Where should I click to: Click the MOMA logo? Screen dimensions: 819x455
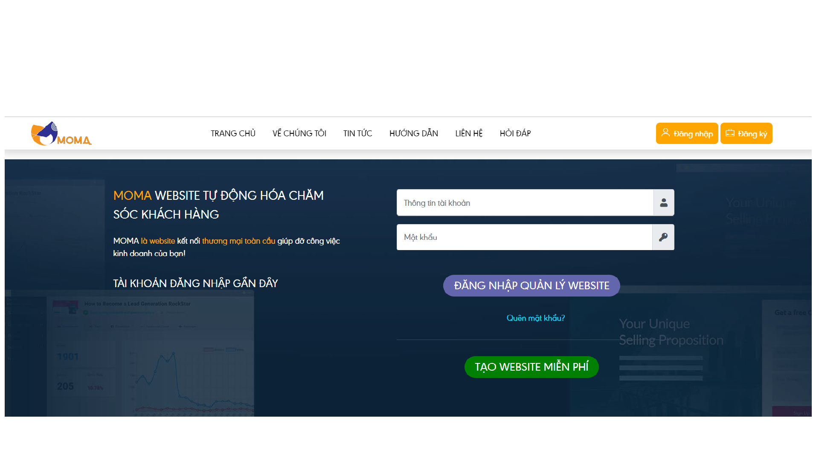tap(61, 134)
